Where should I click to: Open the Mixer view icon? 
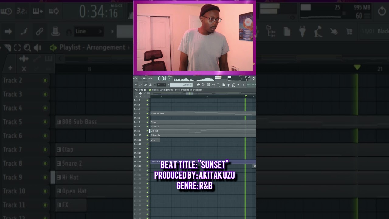[x=214, y=85]
